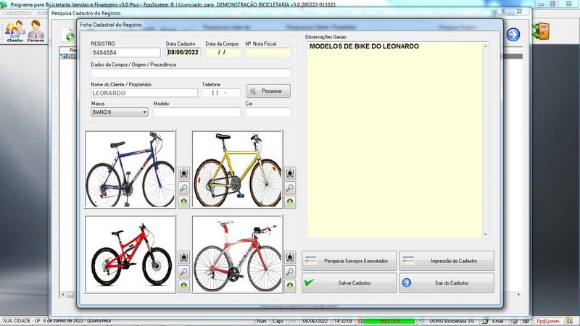The width and height of the screenshot is (580, 326).
Task: Select the blue mountain bike thumbnail
Action: tap(130, 170)
